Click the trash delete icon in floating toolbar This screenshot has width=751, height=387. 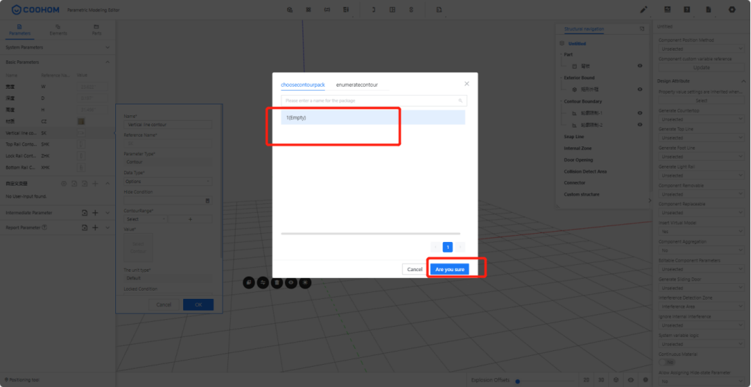[277, 282]
